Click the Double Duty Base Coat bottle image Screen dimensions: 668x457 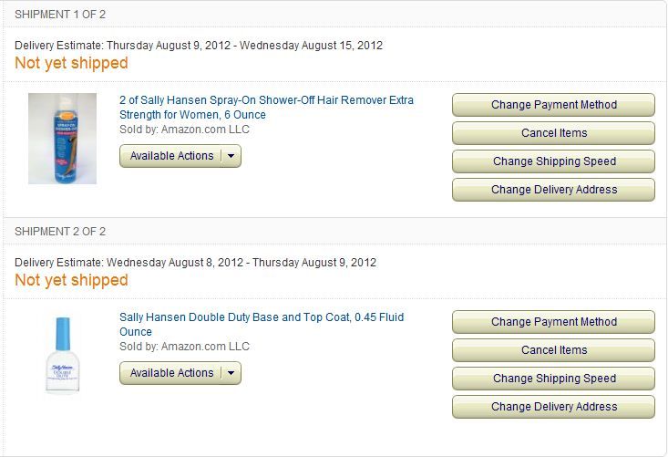[62, 356]
